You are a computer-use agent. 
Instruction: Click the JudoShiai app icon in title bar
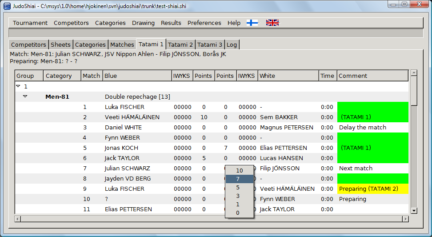pos(7,5)
